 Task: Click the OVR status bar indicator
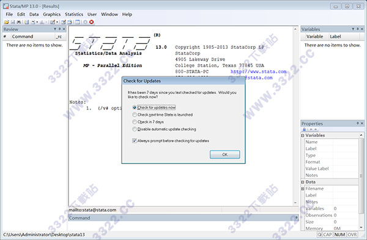(x=352, y=235)
